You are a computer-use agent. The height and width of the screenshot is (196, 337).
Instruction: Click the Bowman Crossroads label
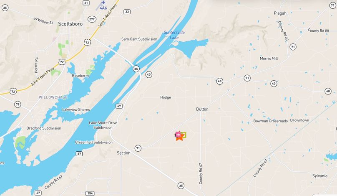pos(270,121)
